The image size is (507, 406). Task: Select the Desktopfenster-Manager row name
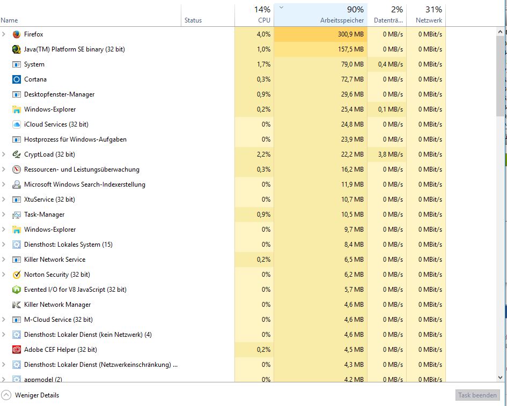(59, 94)
